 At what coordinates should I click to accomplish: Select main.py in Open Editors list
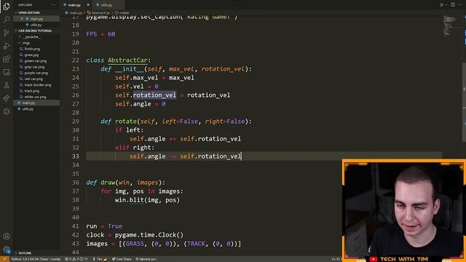(x=36, y=19)
